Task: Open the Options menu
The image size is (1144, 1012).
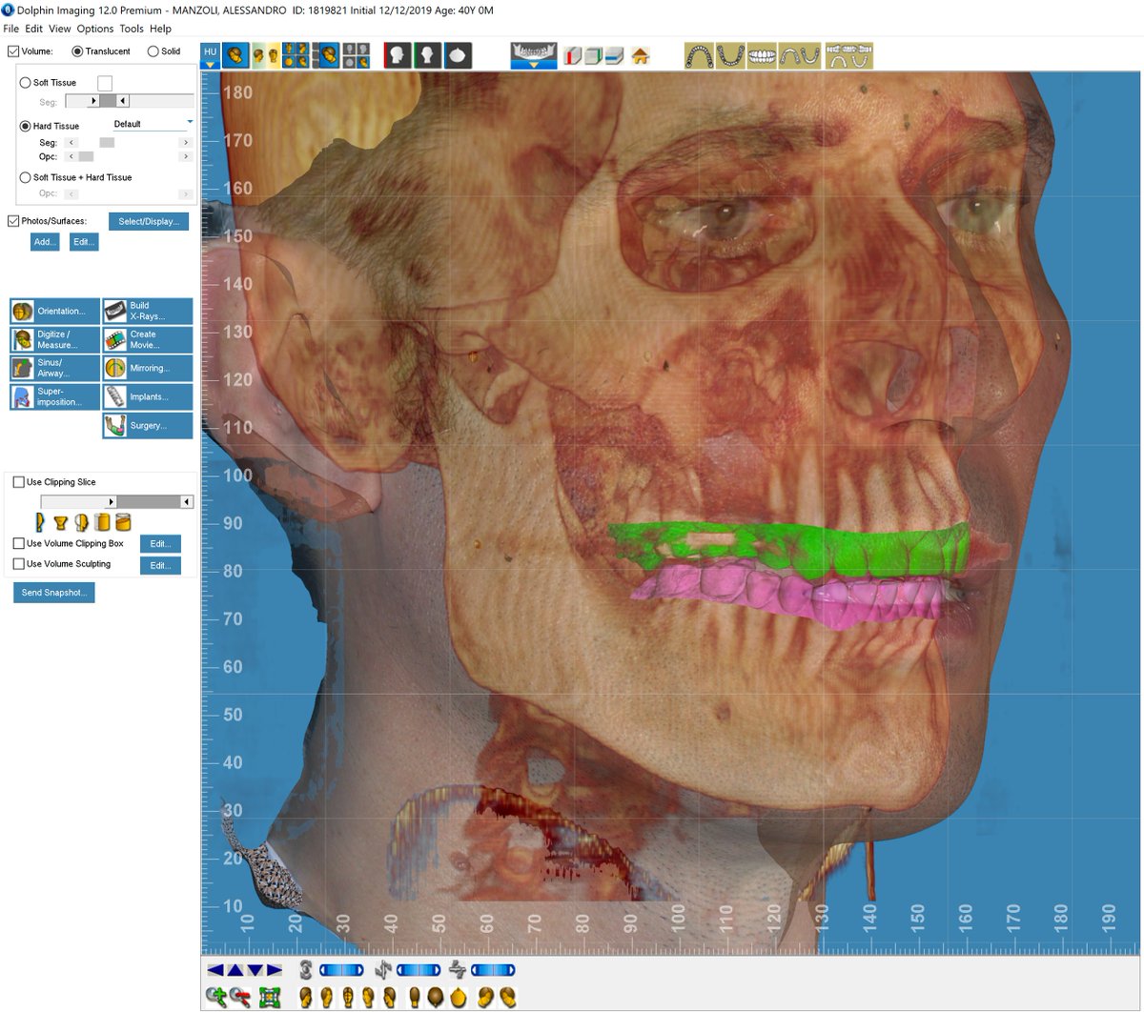Action: point(95,29)
